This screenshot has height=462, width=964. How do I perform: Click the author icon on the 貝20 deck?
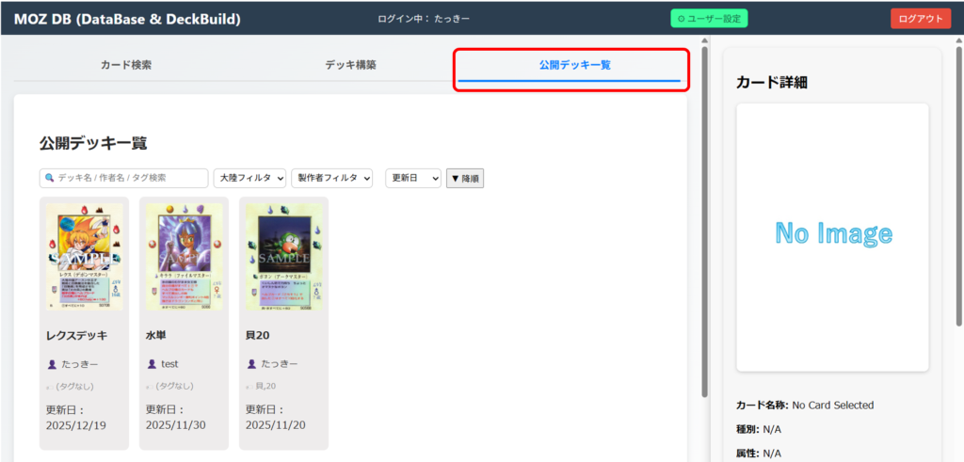pos(251,364)
